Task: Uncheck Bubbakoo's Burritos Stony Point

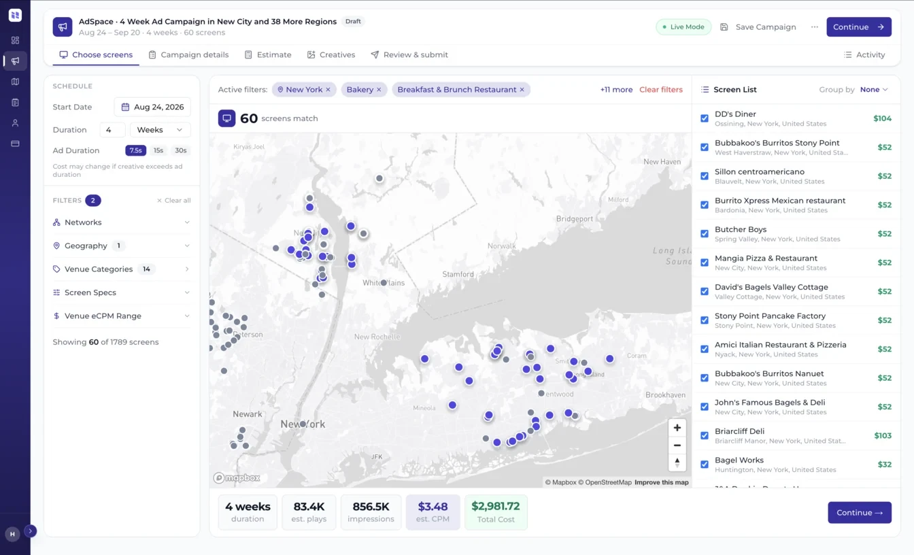Action: click(705, 147)
